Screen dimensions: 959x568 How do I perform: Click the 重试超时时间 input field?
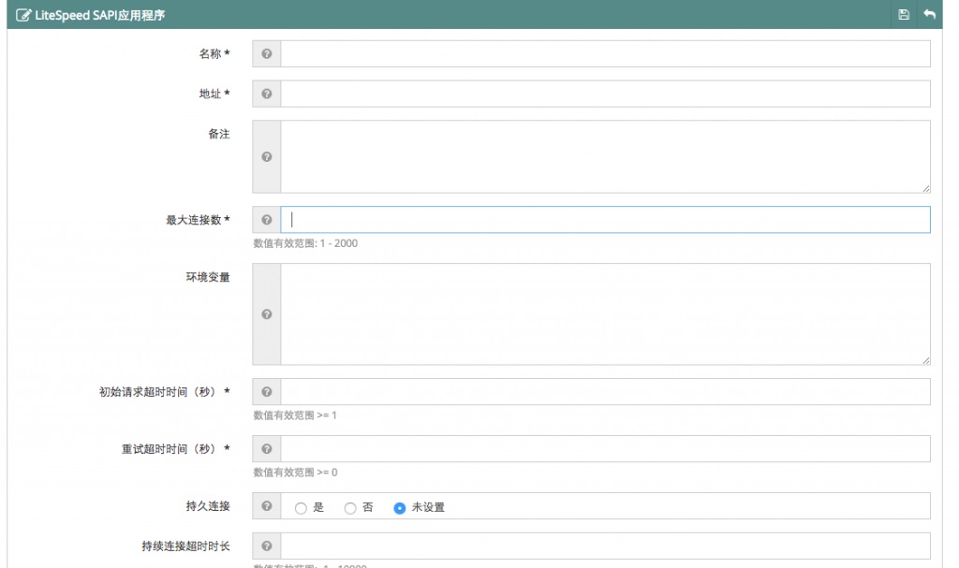click(x=606, y=449)
